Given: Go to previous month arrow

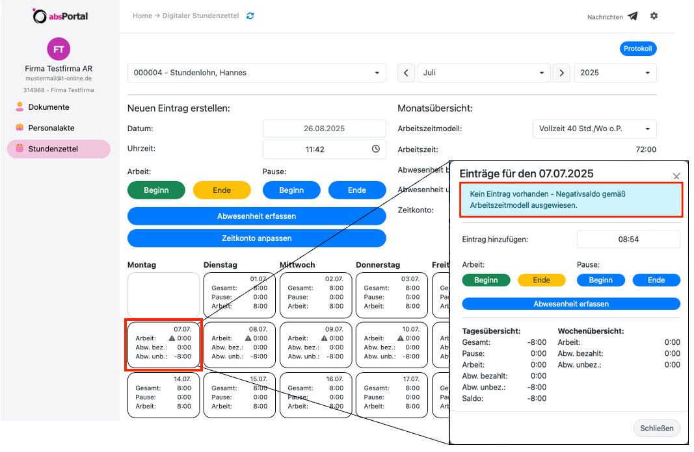Looking at the screenshot, I should 406,73.
